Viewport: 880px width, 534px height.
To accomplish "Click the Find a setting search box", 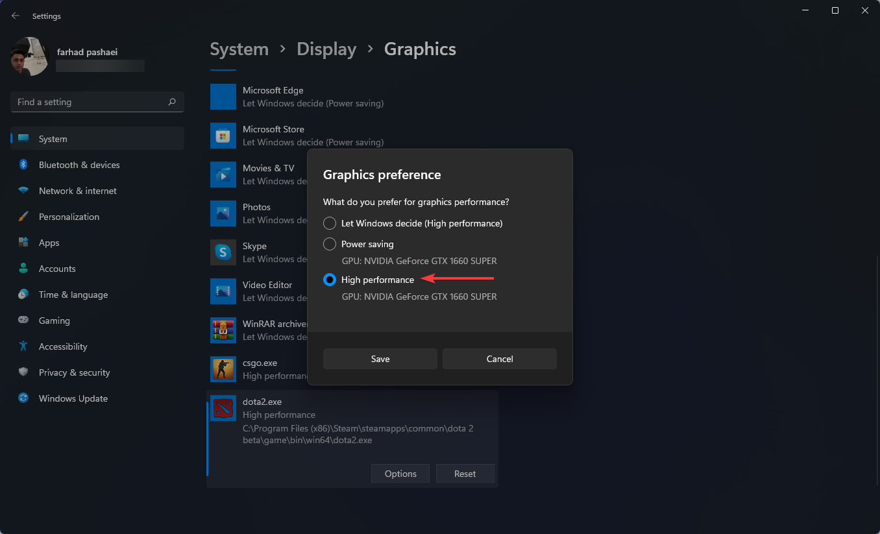I will [97, 102].
